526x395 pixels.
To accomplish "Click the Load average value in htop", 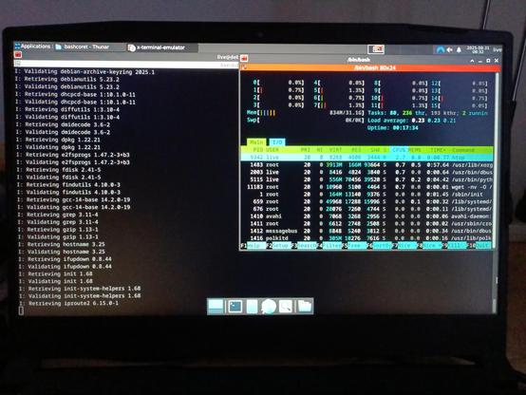I will click(x=434, y=121).
